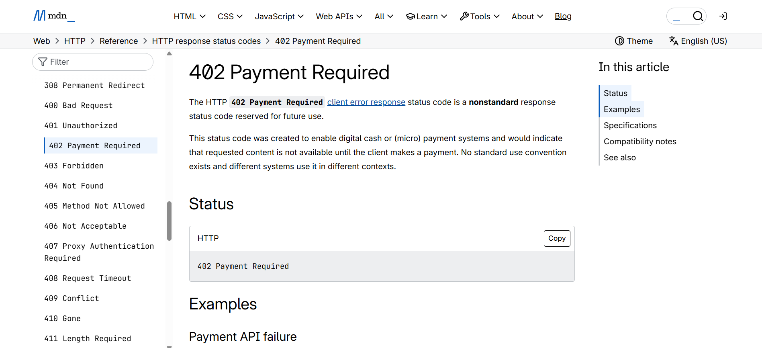The height and width of the screenshot is (348, 762).
Task: Click the Reference breadcrumb
Action: point(118,41)
